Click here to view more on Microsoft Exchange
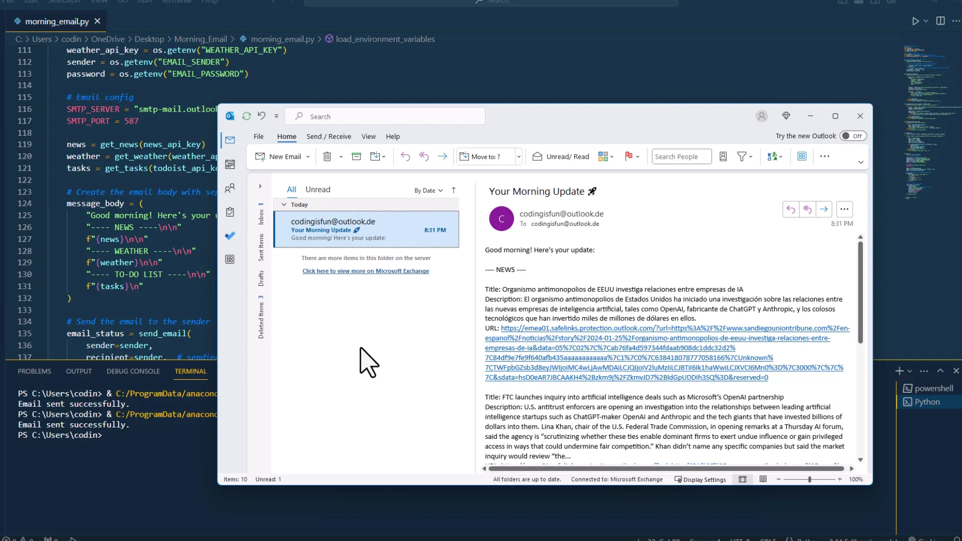The height and width of the screenshot is (541, 962). click(365, 271)
